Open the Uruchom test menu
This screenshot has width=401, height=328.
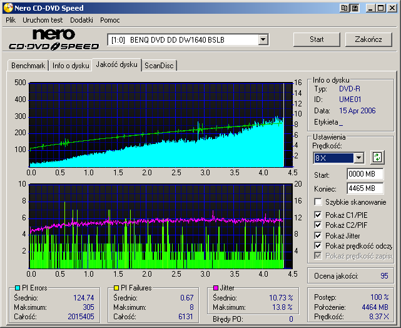pyautogui.click(x=43, y=20)
